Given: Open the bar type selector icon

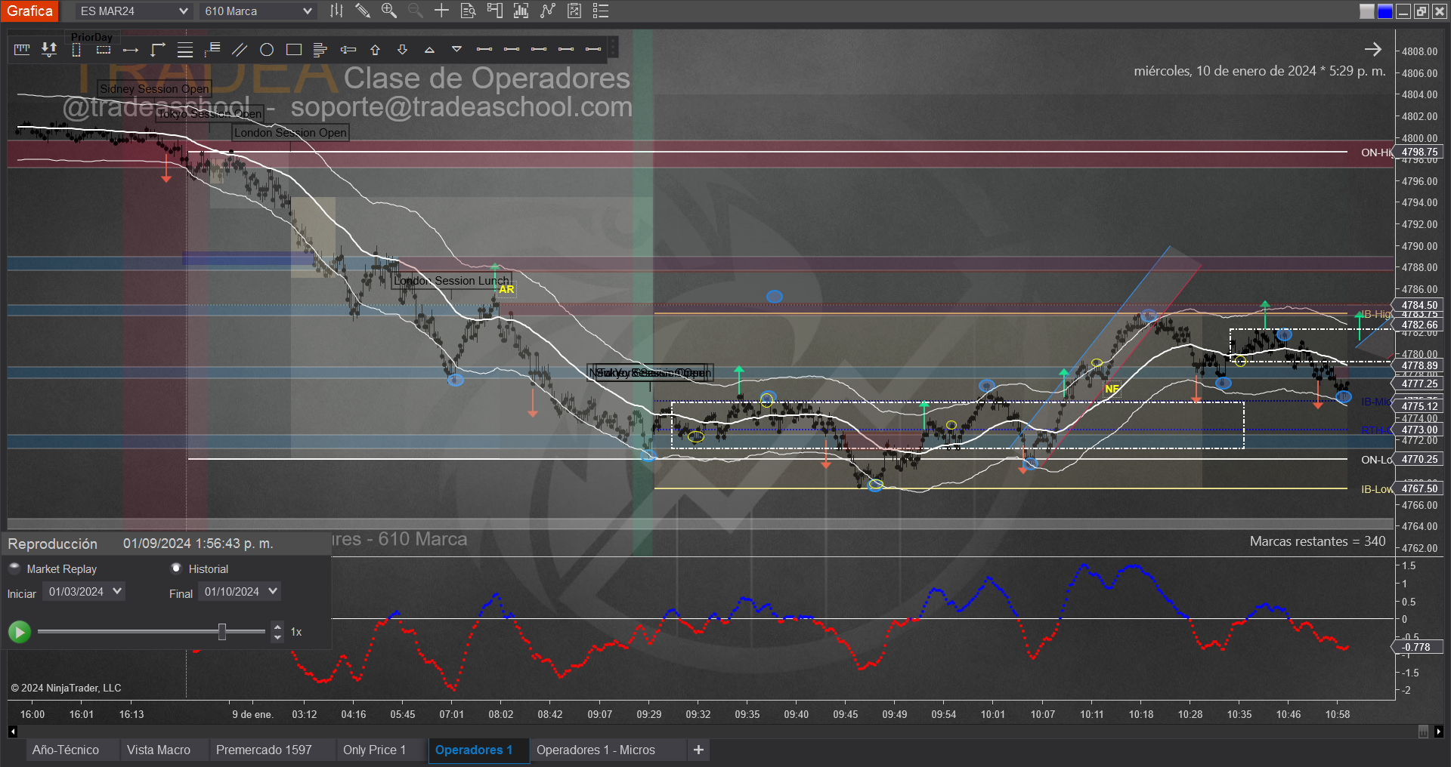Looking at the screenshot, I should pyautogui.click(x=337, y=11).
